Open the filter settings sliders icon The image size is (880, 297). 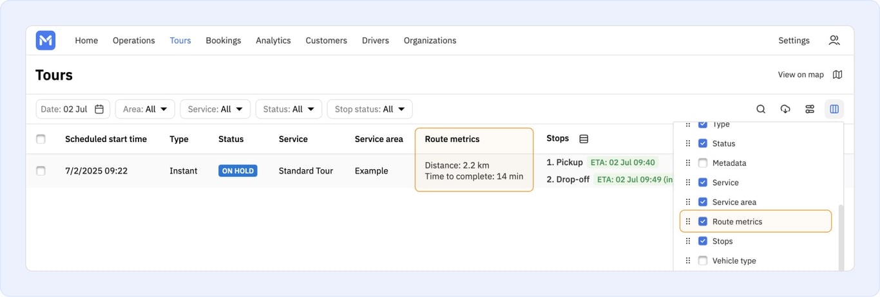pos(810,109)
